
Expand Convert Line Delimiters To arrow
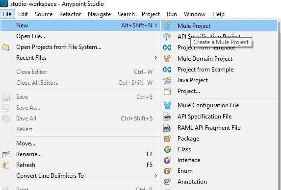click(156, 176)
